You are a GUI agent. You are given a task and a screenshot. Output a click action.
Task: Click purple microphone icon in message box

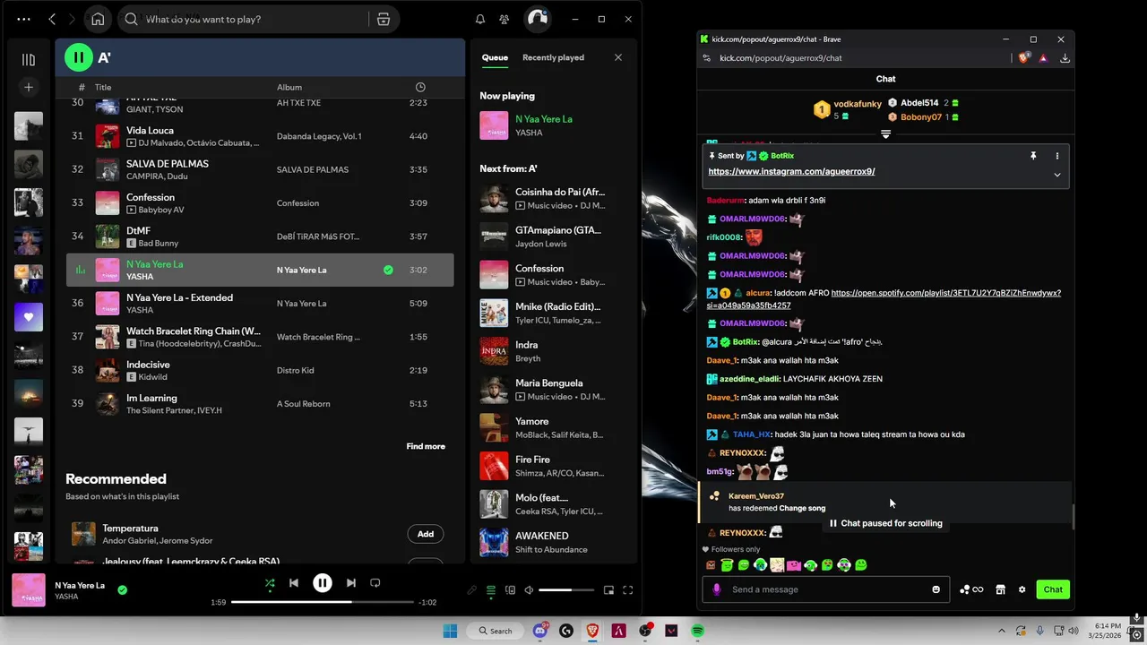coord(716,589)
